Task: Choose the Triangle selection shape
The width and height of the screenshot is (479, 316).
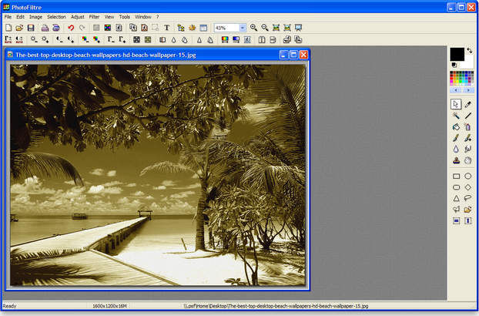Action: (x=456, y=198)
